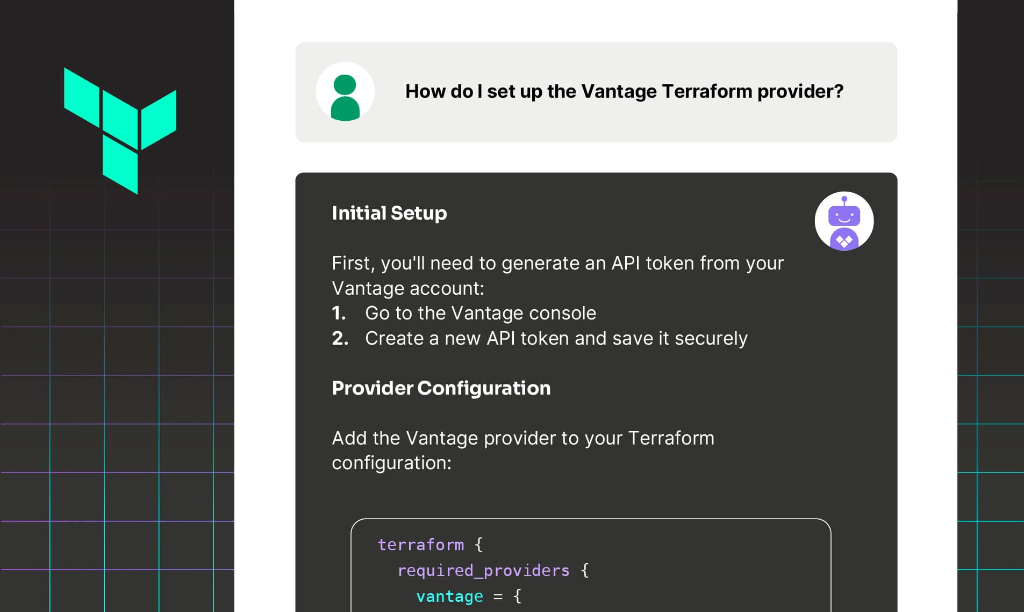Click the "First, you'll need to generate" sentence

(557, 263)
